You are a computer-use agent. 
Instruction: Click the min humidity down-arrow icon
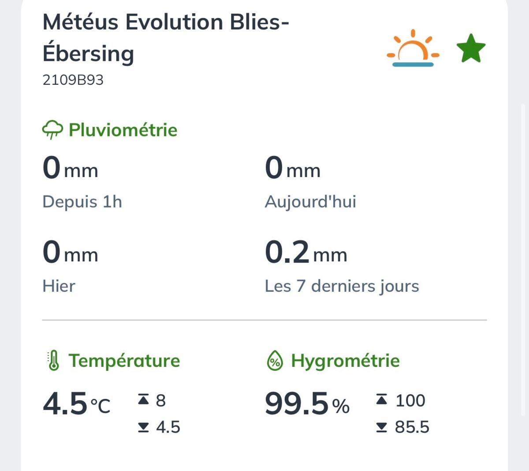(x=382, y=427)
